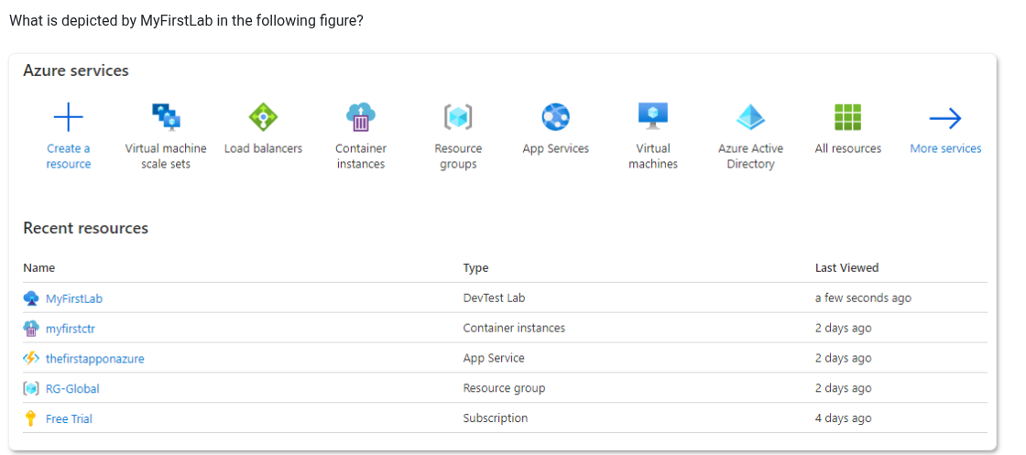Open the RG-Global resource link
This screenshot has height=455, width=1026.
[x=72, y=389]
